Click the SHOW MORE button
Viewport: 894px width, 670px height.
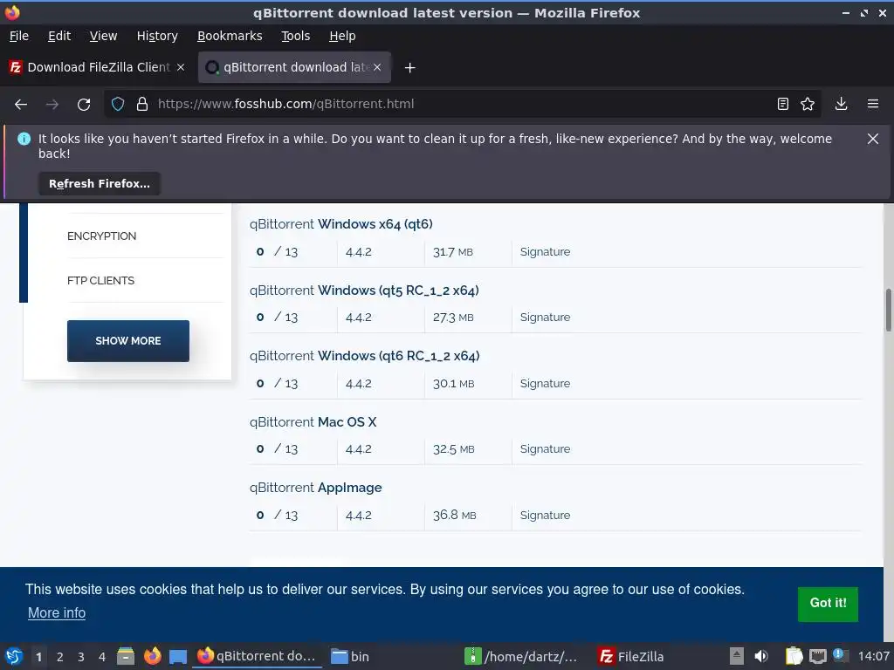(x=128, y=341)
